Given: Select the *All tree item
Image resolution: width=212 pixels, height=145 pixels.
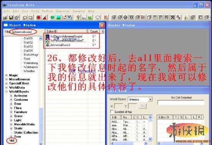Looking at the screenshot, I should (x=12, y=141).
